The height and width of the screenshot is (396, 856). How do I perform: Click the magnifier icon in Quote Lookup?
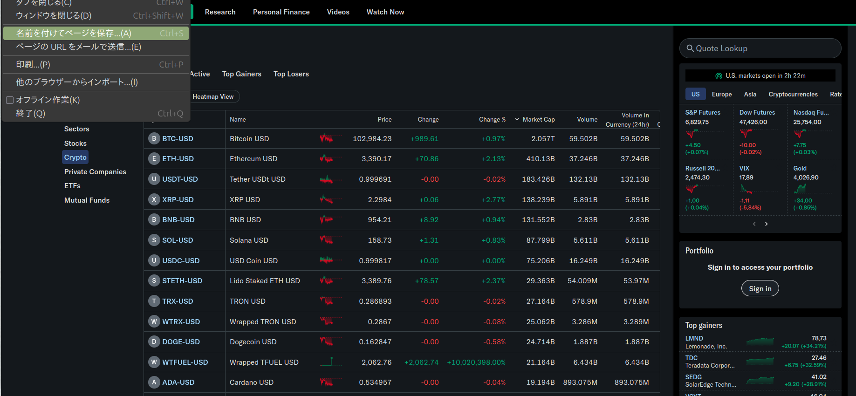tap(690, 48)
